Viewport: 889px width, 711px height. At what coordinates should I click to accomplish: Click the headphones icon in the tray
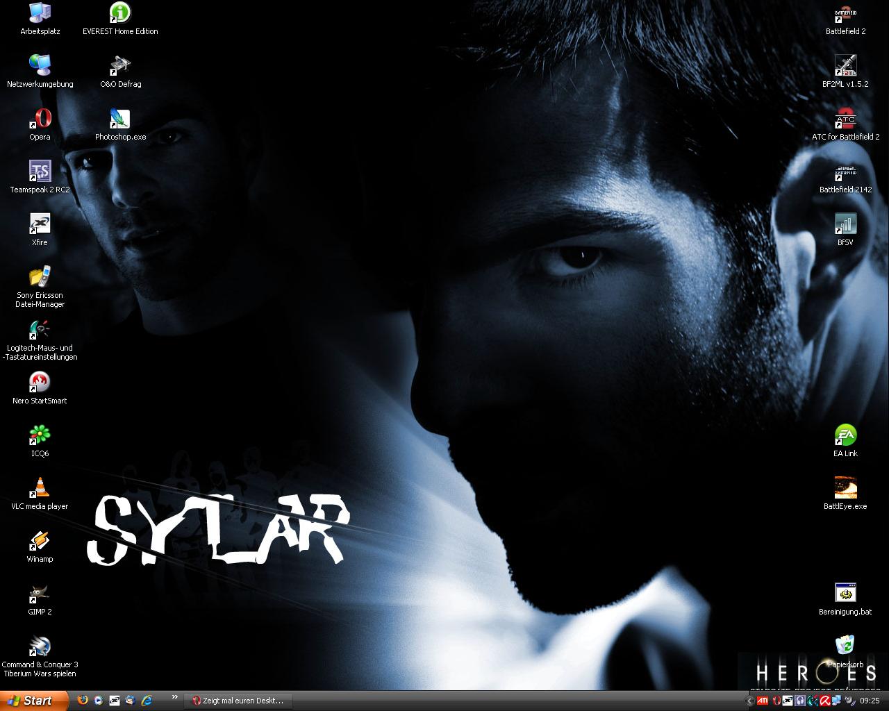pyautogui.click(x=800, y=701)
